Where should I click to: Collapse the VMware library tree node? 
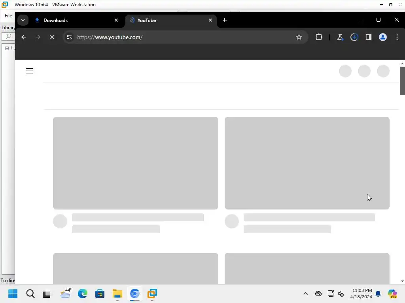(7, 48)
